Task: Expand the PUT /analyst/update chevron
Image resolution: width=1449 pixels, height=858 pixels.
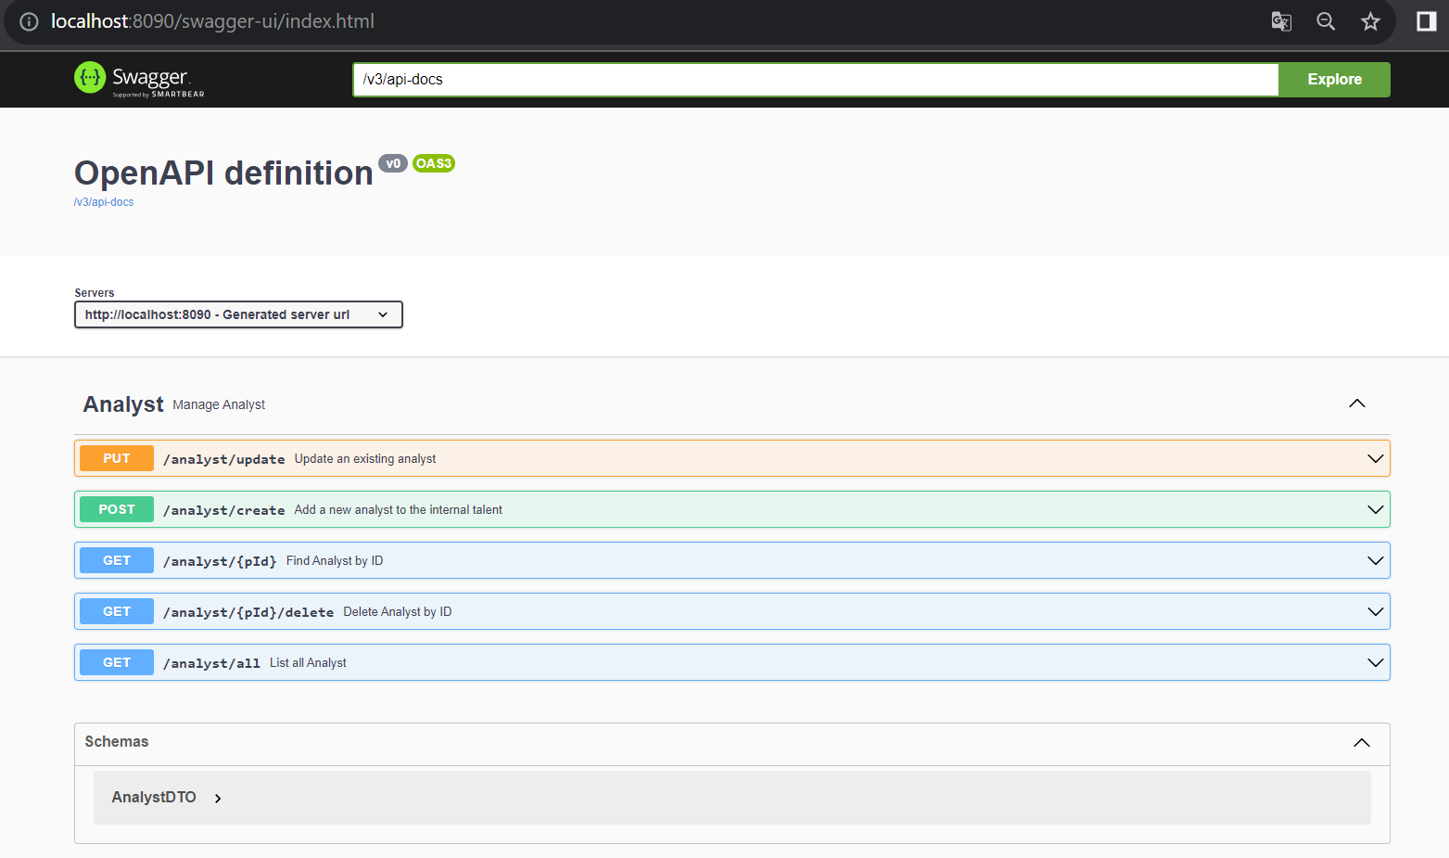Action: click(1376, 458)
